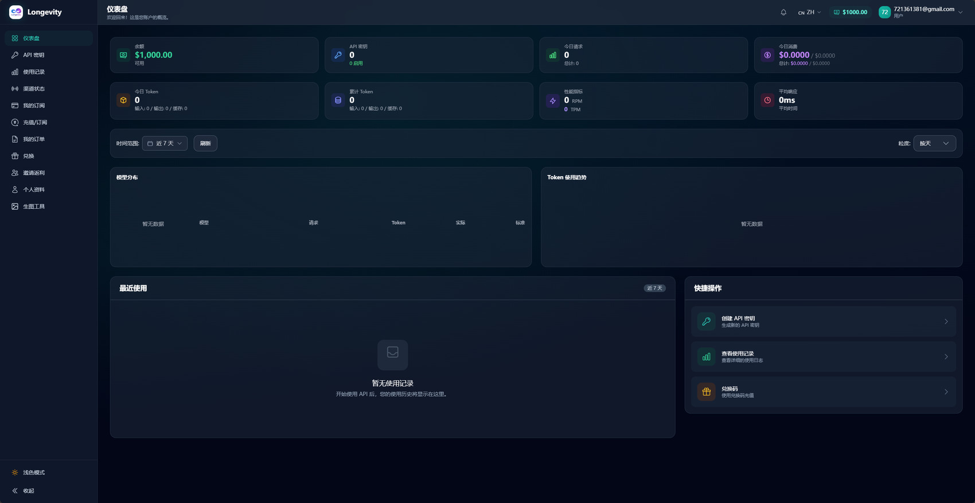
Task: Click the 暂无使用记录 message
Action: tap(393, 383)
